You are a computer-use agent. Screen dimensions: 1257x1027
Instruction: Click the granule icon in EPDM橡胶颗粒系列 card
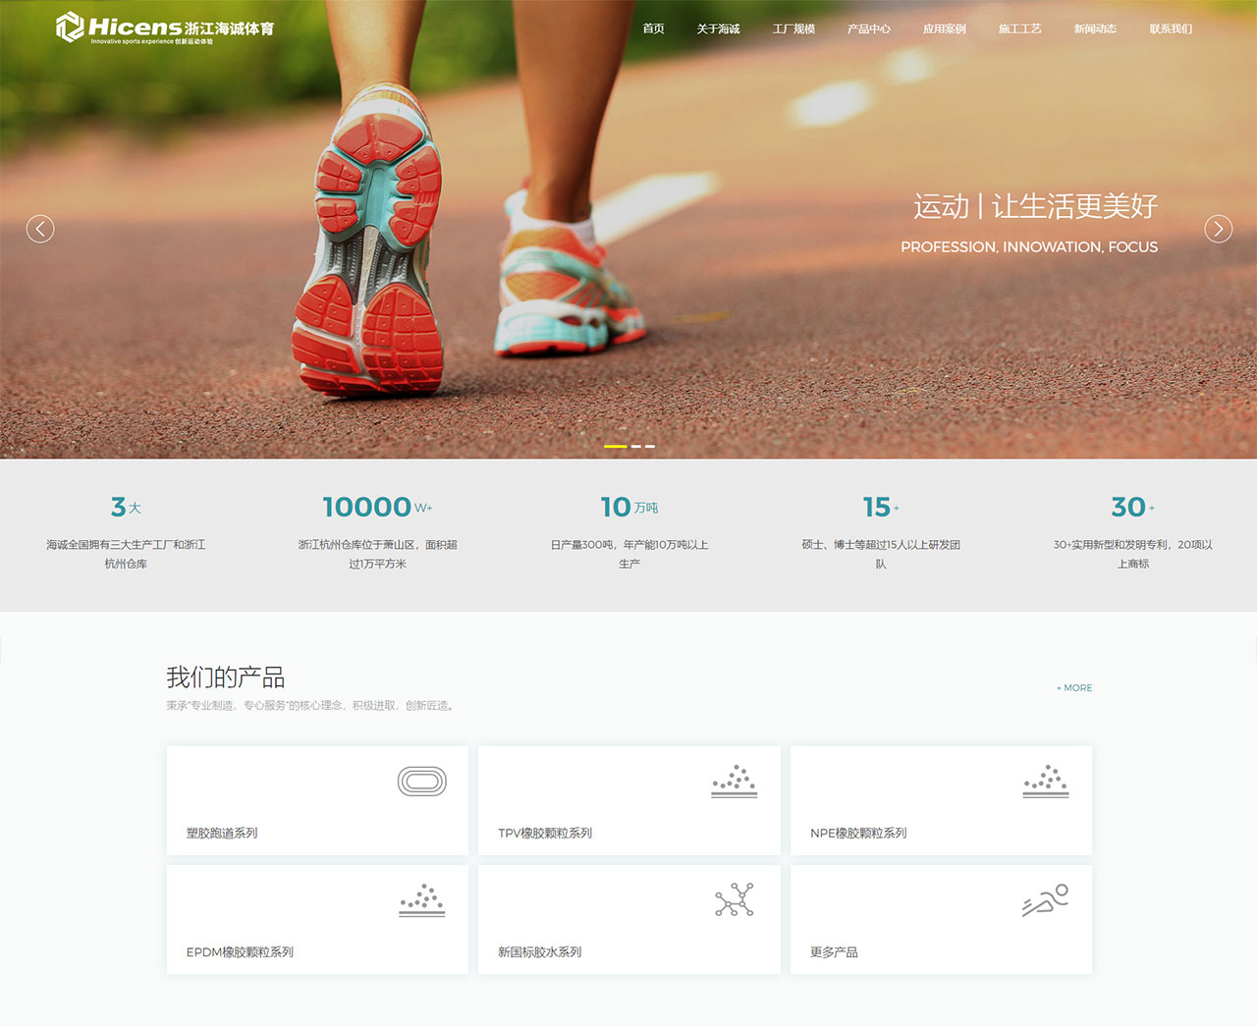[x=422, y=900]
